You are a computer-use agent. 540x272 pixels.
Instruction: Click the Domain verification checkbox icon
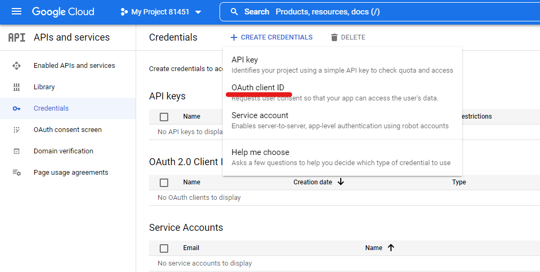(x=17, y=151)
